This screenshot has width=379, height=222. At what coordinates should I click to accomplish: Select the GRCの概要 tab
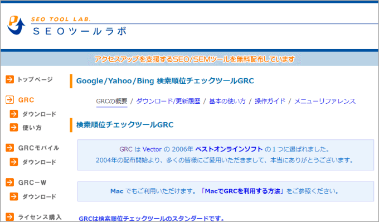point(111,101)
